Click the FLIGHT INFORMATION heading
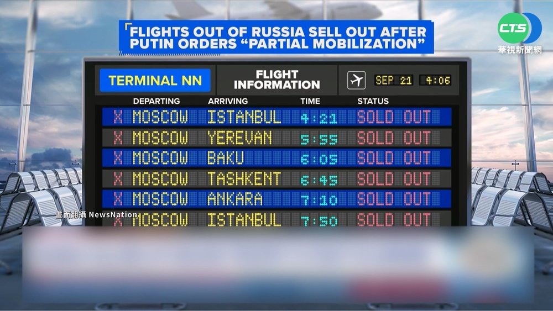Screen dimensions: 553x311 (x=276, y=80)
